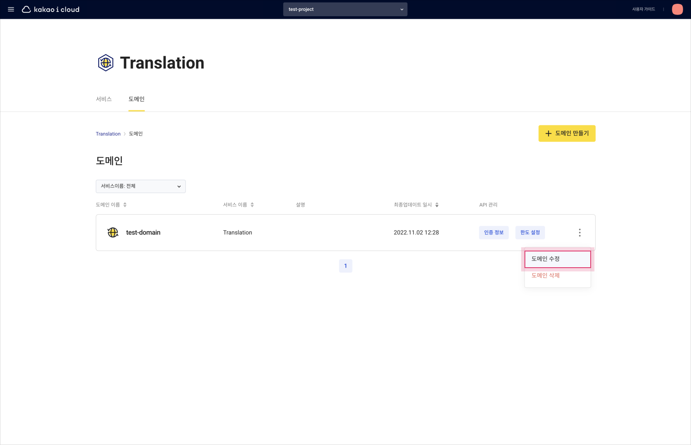Click the Translation page title
Viewport: 691px width, 445px height.
(x=162, y=63)
